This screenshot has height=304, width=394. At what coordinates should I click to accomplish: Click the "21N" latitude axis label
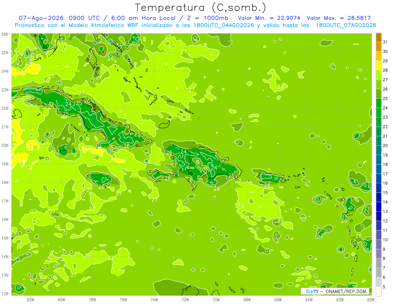point(5,127)
